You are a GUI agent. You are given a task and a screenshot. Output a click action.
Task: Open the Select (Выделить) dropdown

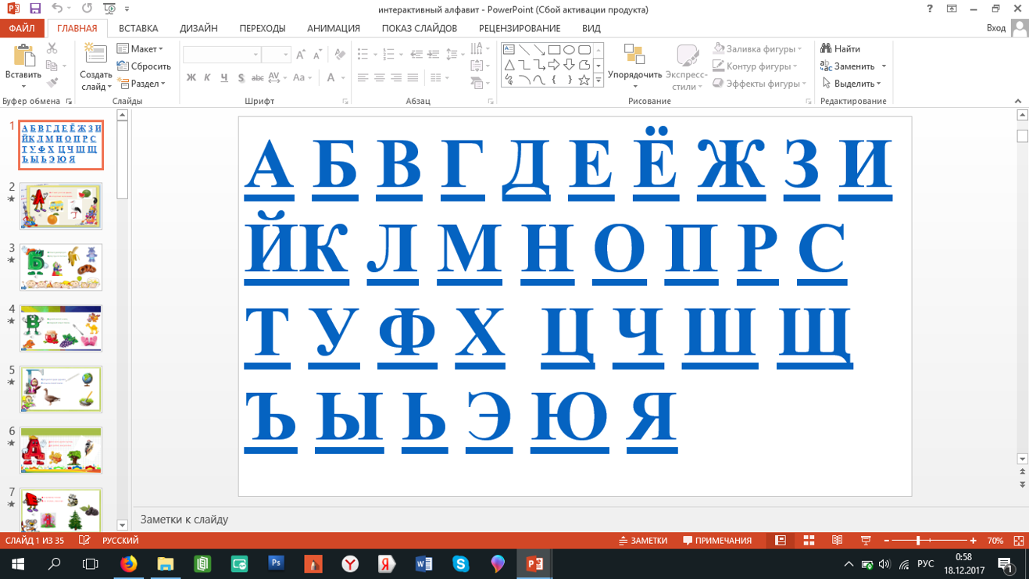[852, 84]
